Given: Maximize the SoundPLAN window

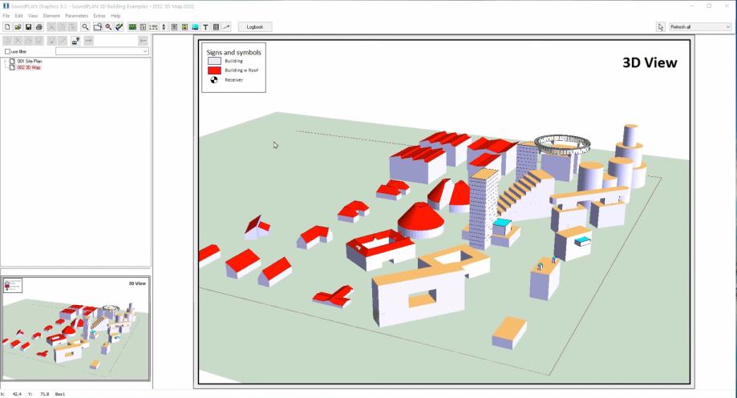Looking at the screenshot, I should [x=709, y=6].
